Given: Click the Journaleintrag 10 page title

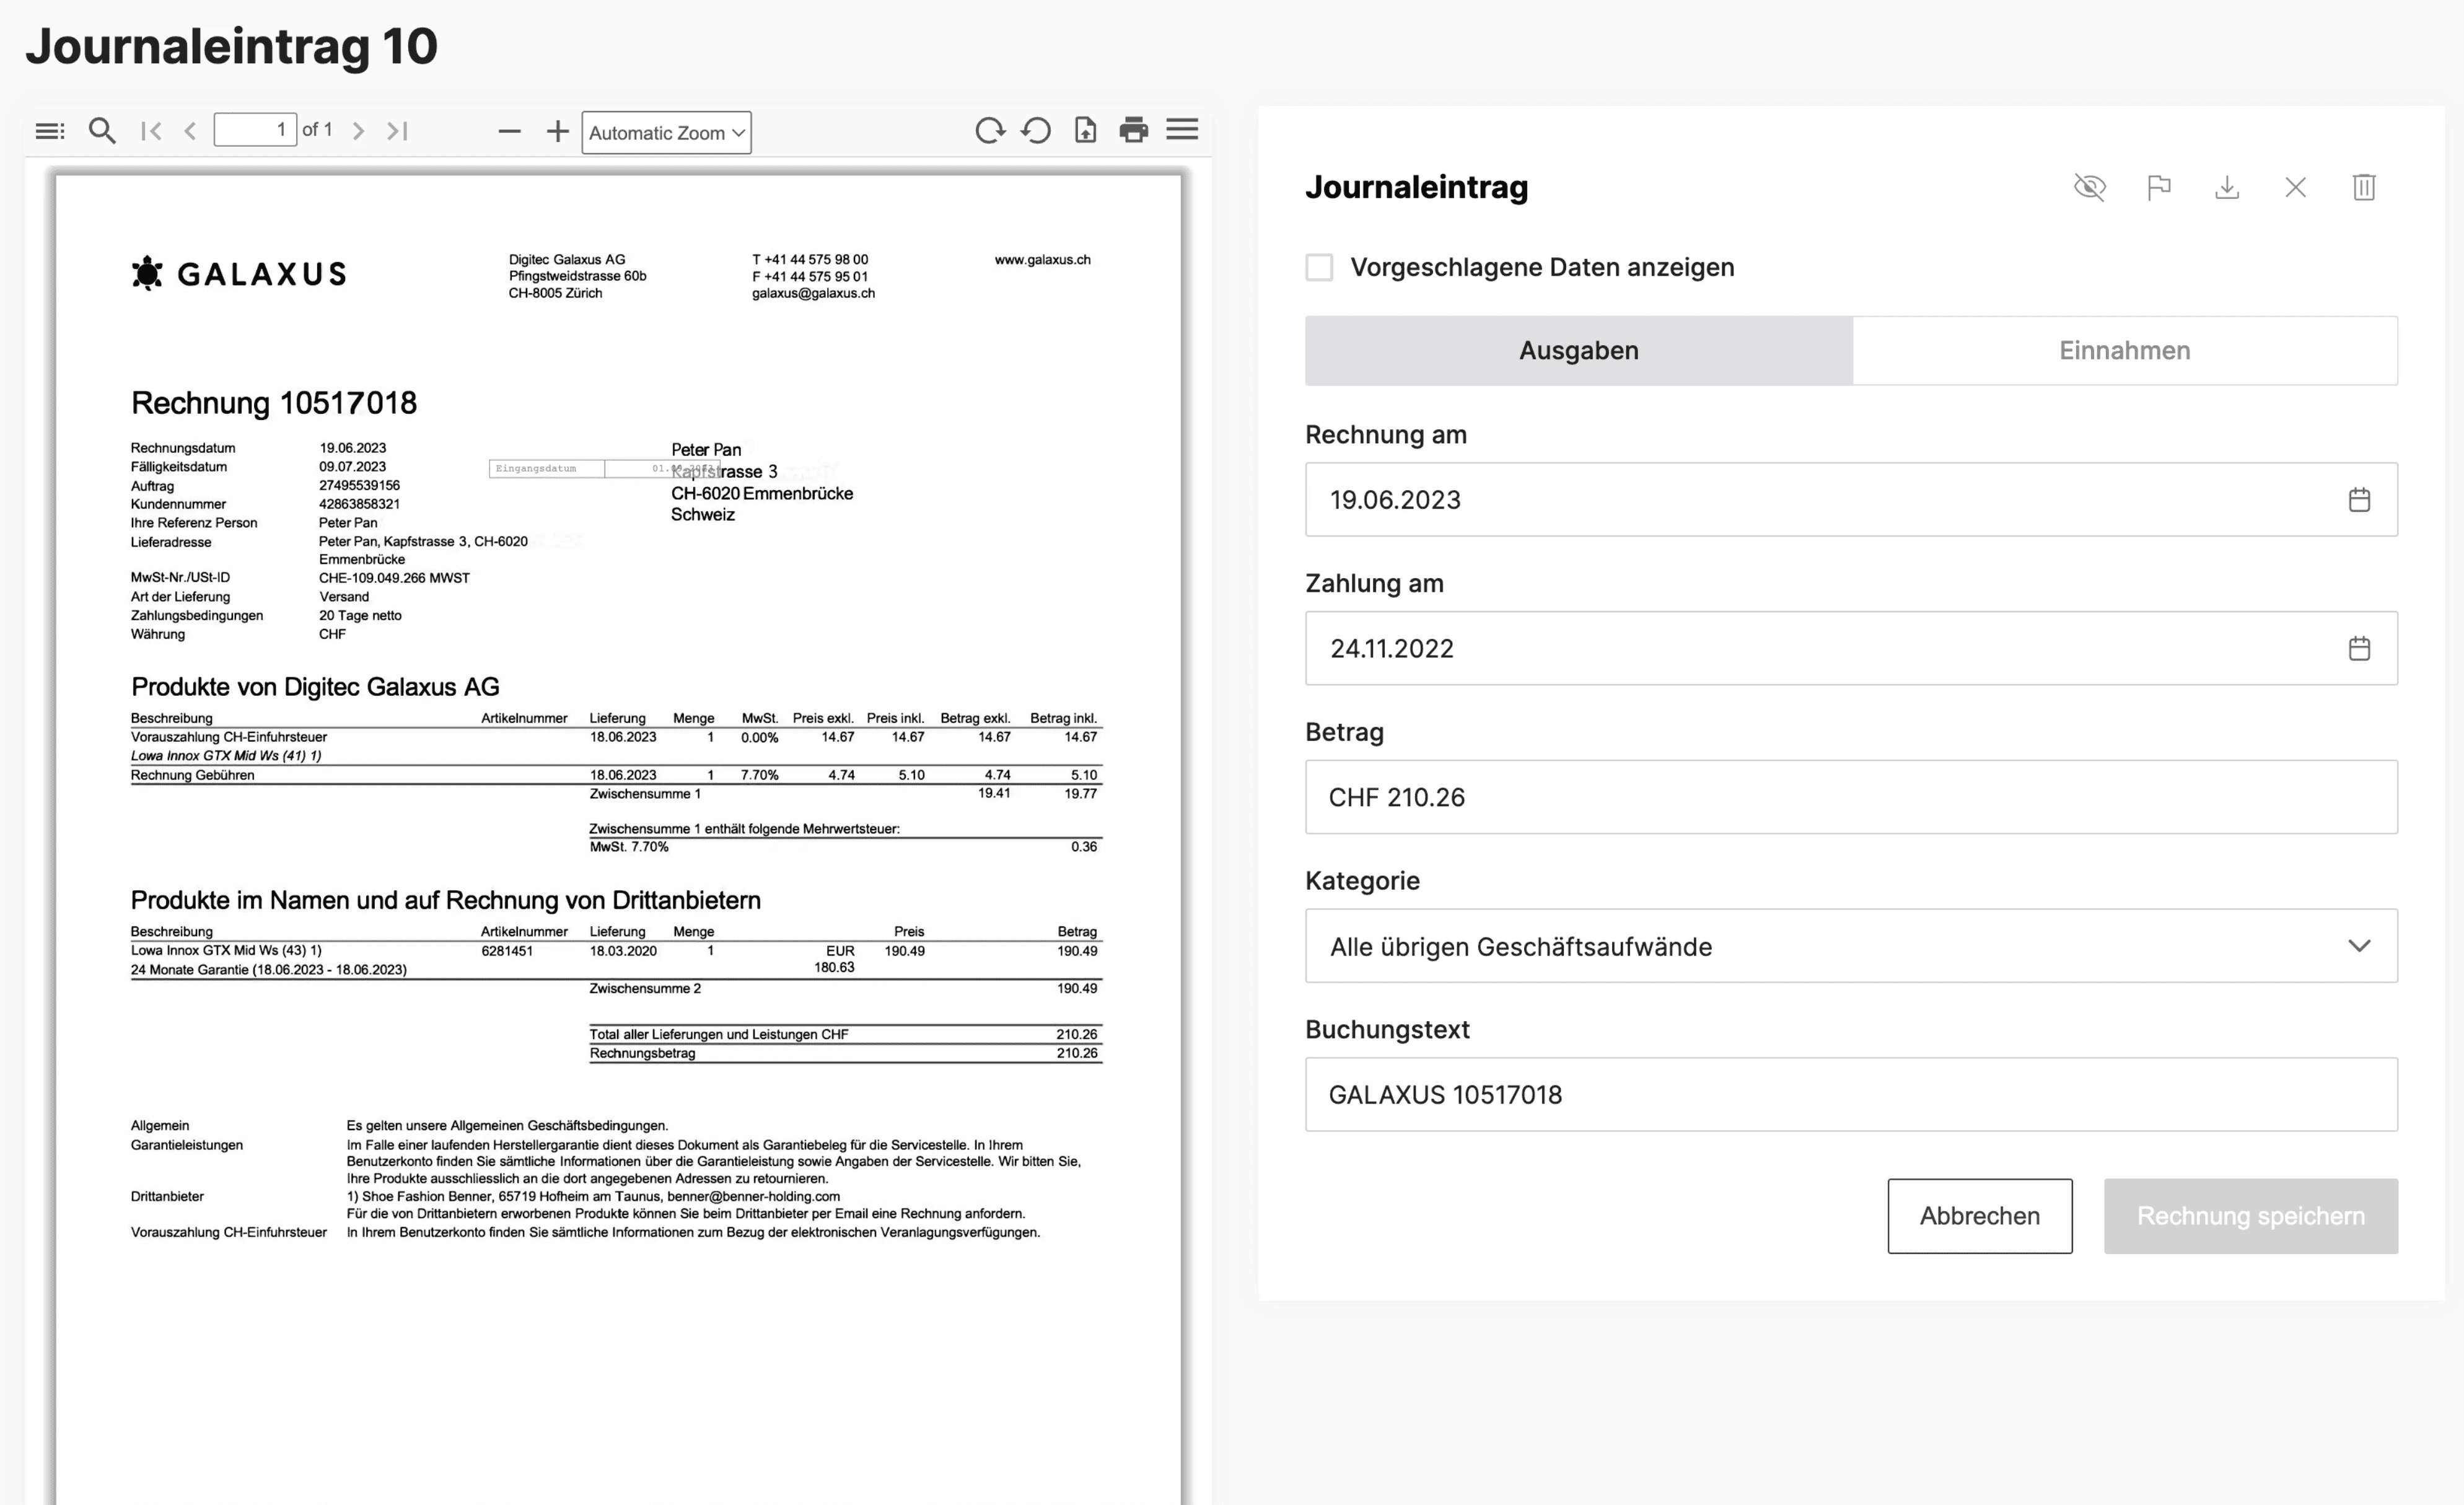Looking at the screenshot, I should (232, 46).
